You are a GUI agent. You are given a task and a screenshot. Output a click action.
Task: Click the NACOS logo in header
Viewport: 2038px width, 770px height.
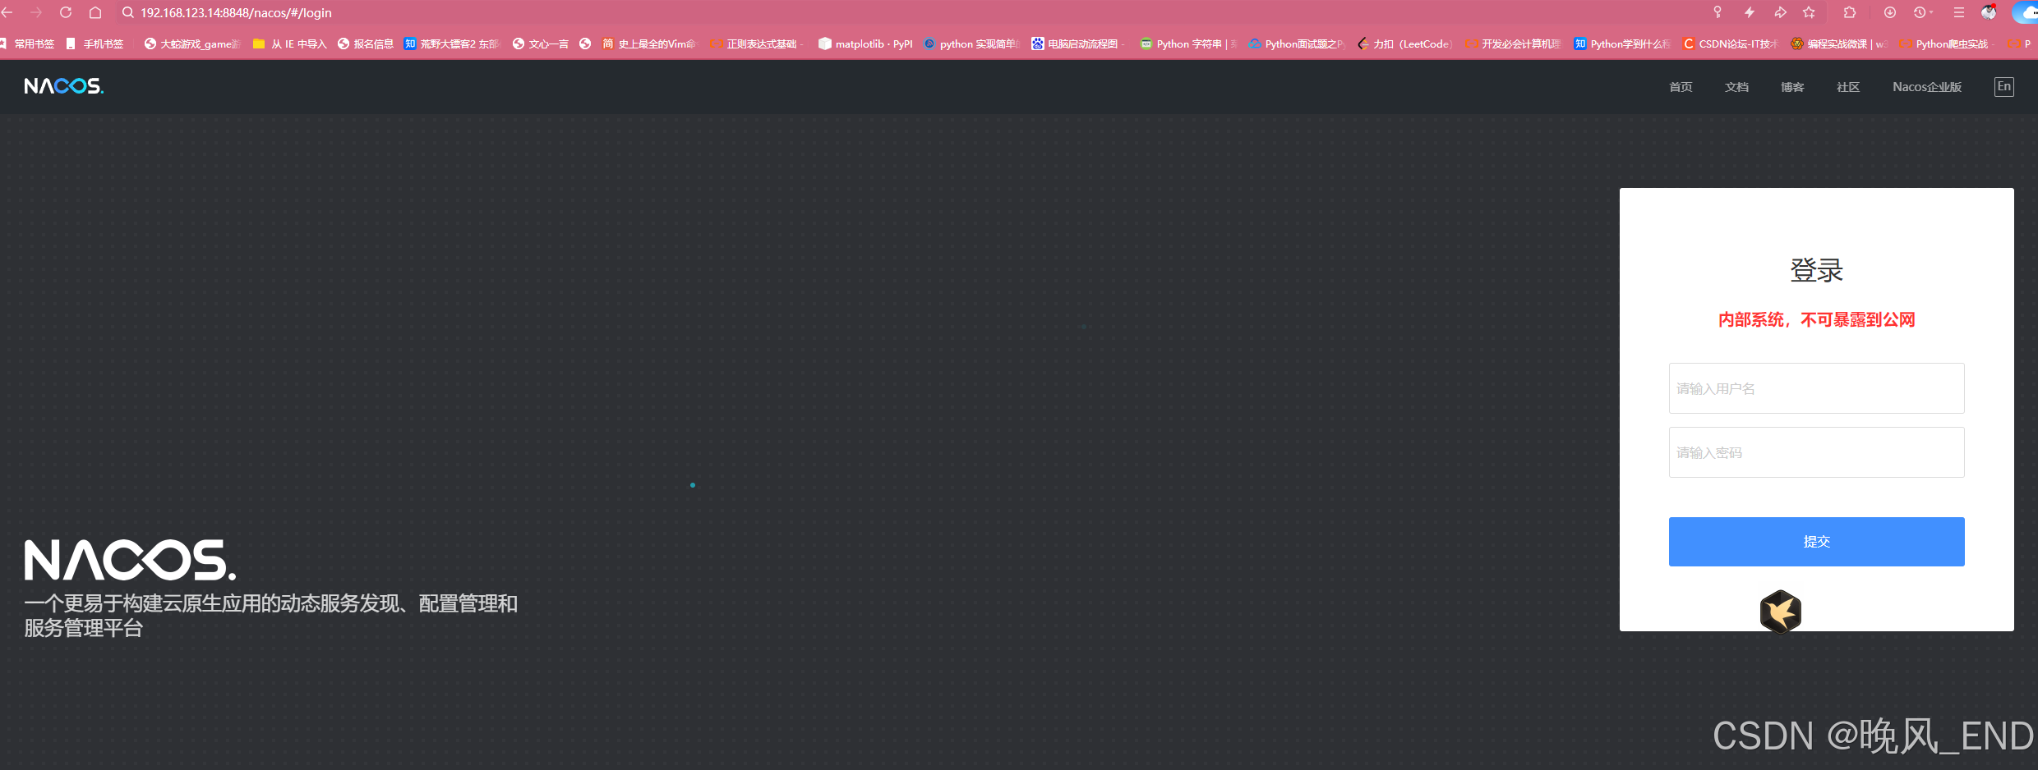click(x=64, y=86)
